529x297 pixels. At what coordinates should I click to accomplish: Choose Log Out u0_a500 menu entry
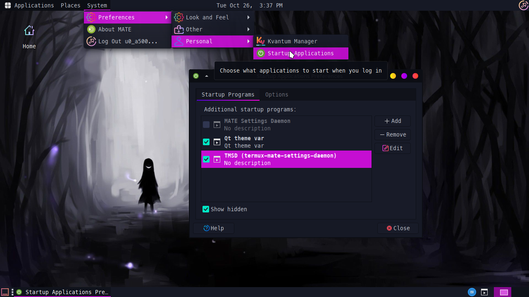pyautogui.click(x=128, y=41)
